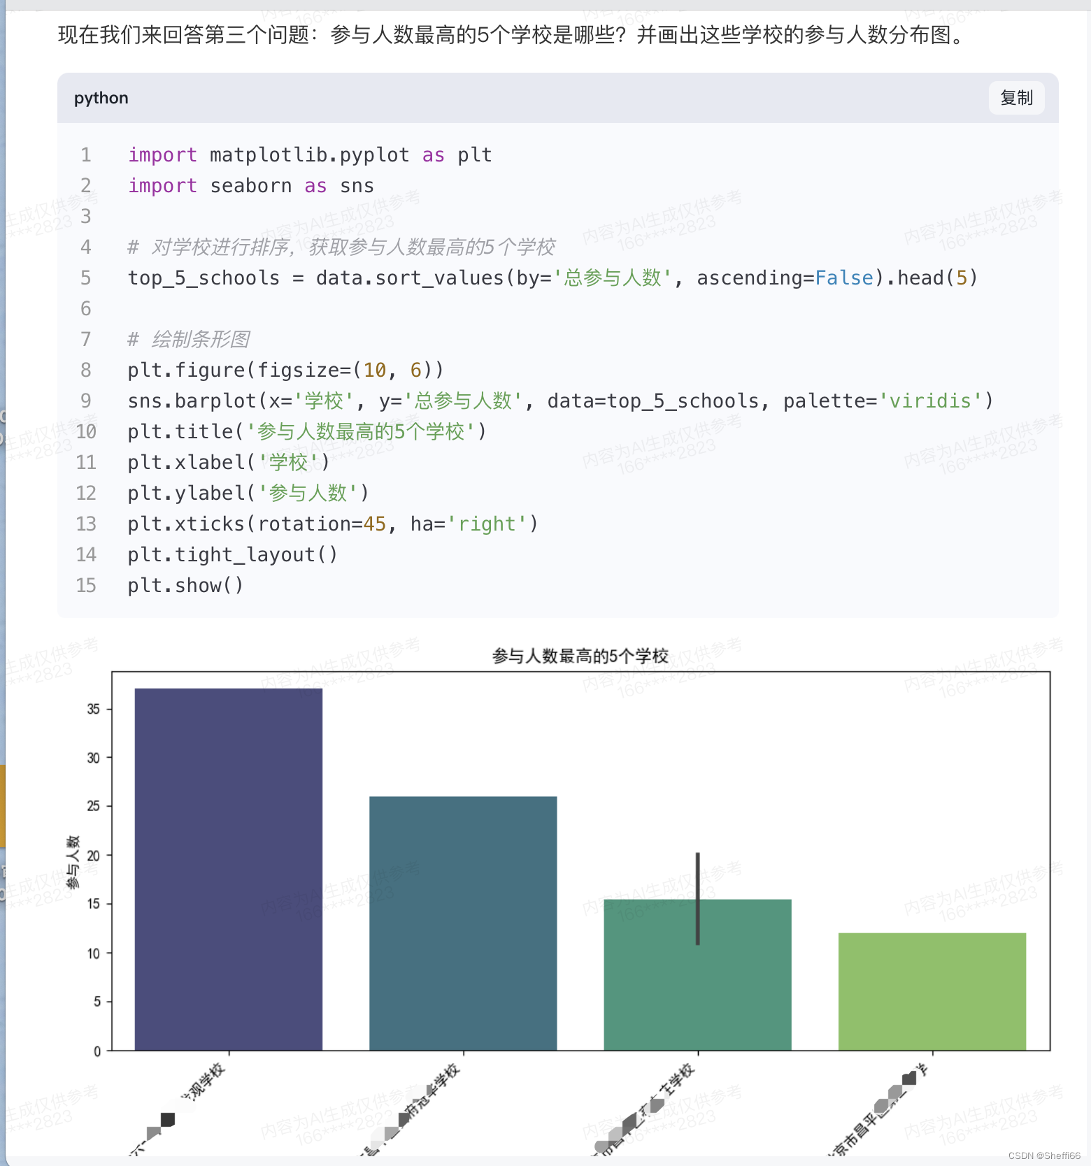Click the plt.xlabel('学校') line
The width and height of the screenshot is (1091, 1166).
pos(229,462)
